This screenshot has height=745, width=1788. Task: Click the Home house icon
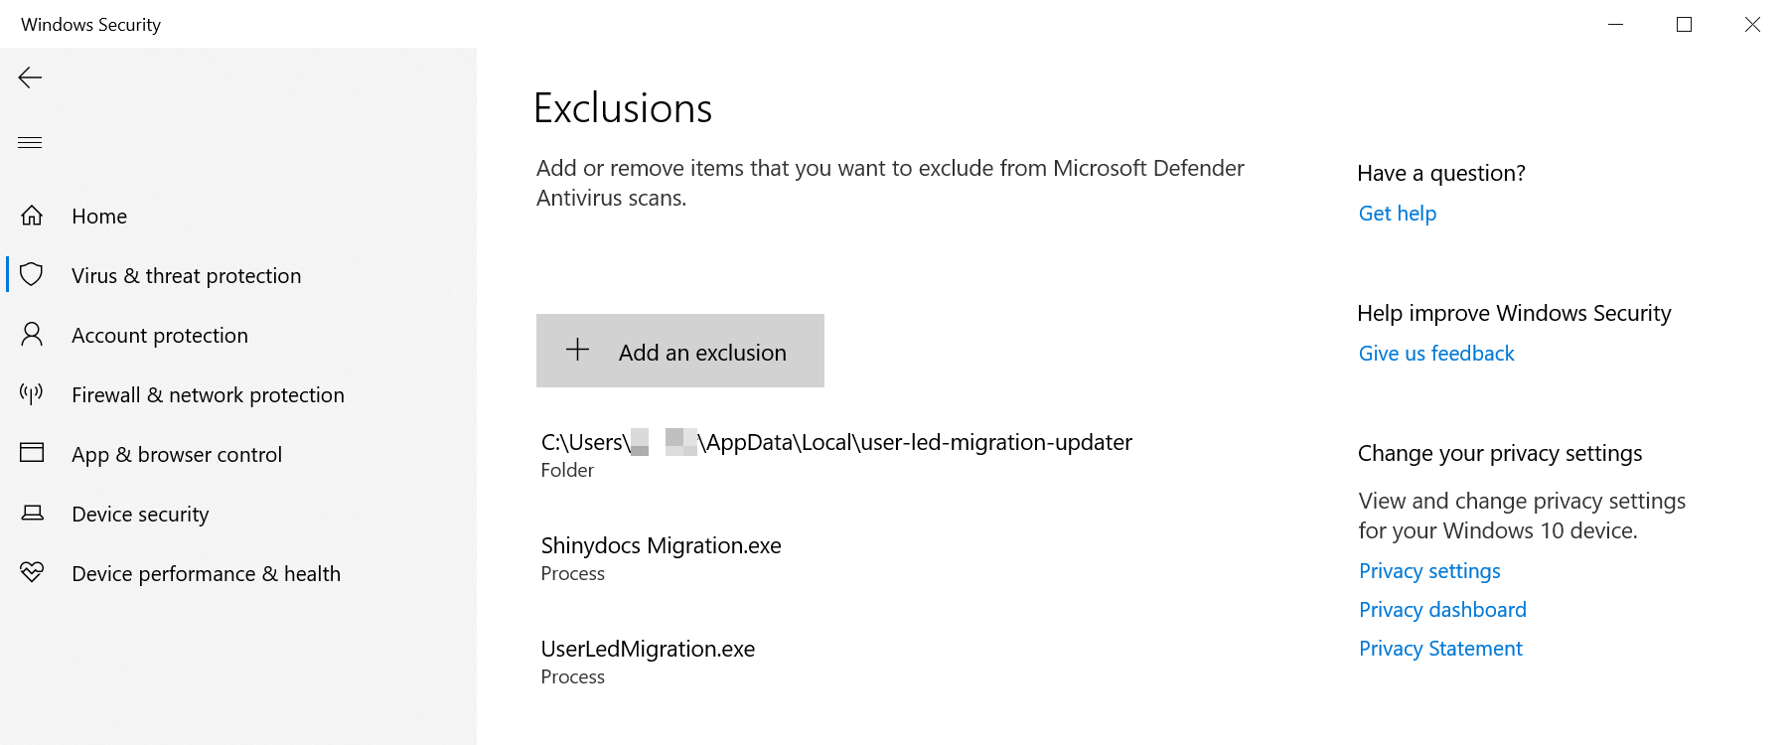tap(32, 216)
